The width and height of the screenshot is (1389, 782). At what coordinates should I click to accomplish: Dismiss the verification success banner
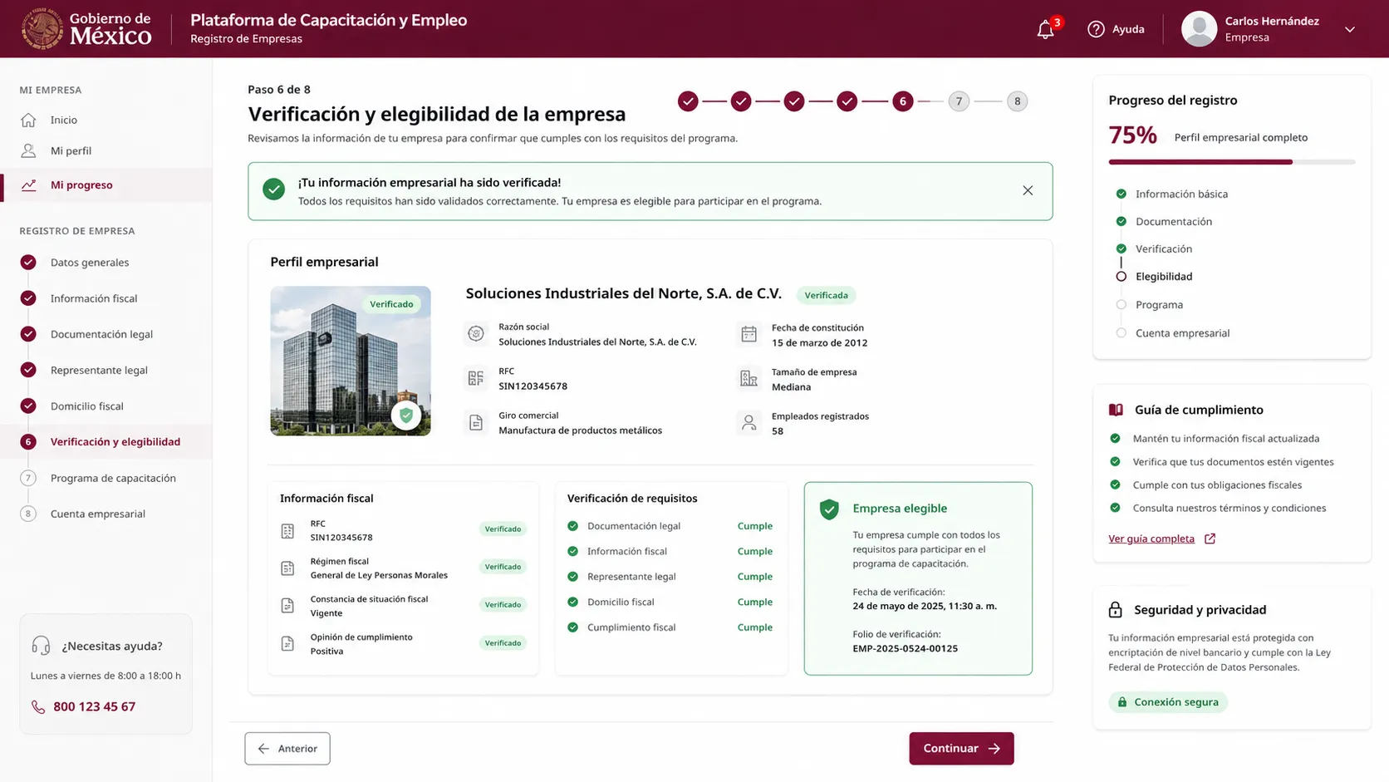(x=1028, y=190)
